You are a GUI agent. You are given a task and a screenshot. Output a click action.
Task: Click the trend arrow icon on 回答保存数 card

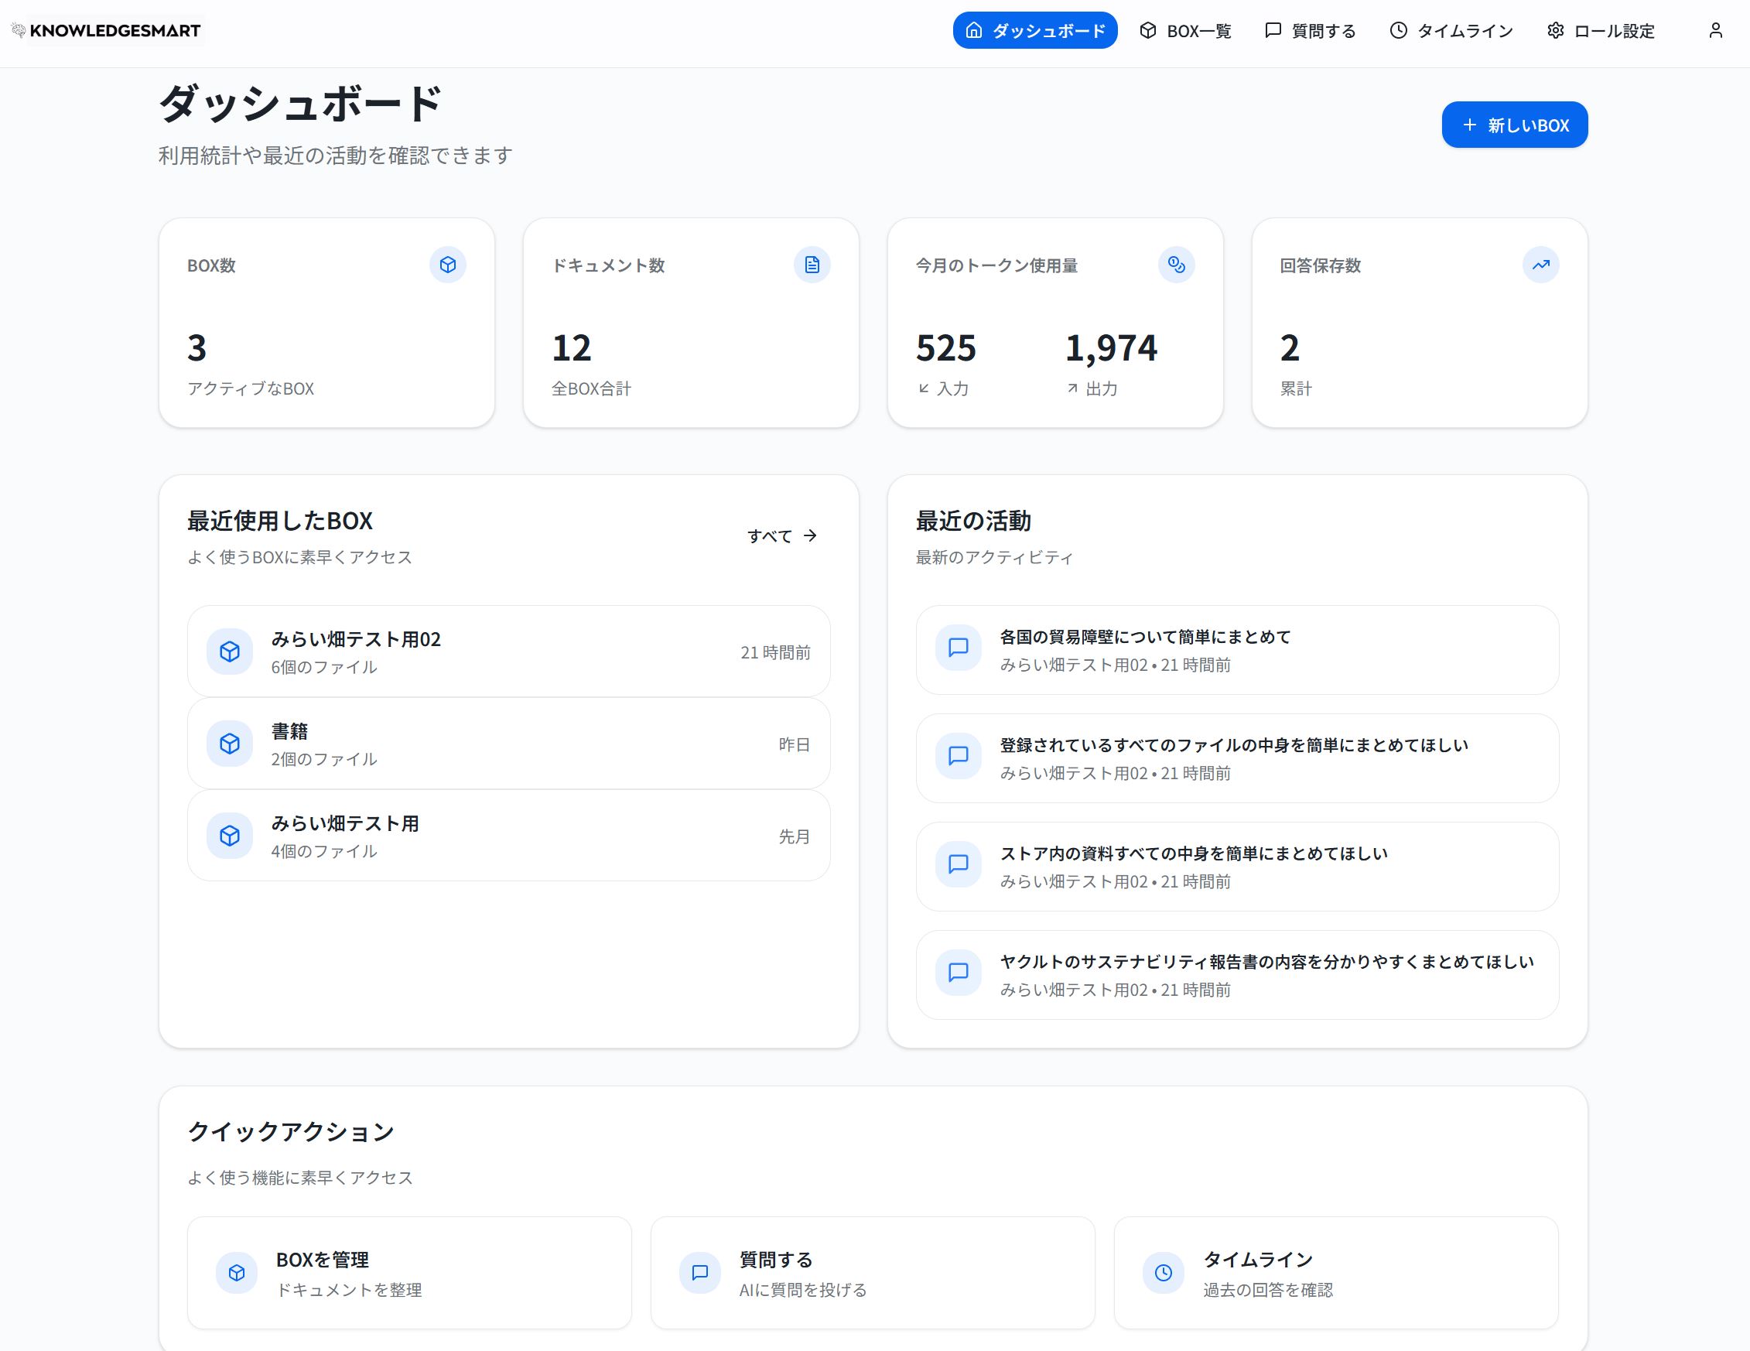(x=1541, y=265)
